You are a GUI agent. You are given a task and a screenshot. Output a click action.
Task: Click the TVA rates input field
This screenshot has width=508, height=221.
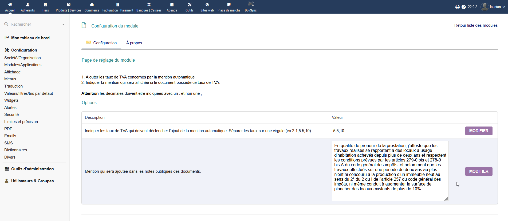356,131
